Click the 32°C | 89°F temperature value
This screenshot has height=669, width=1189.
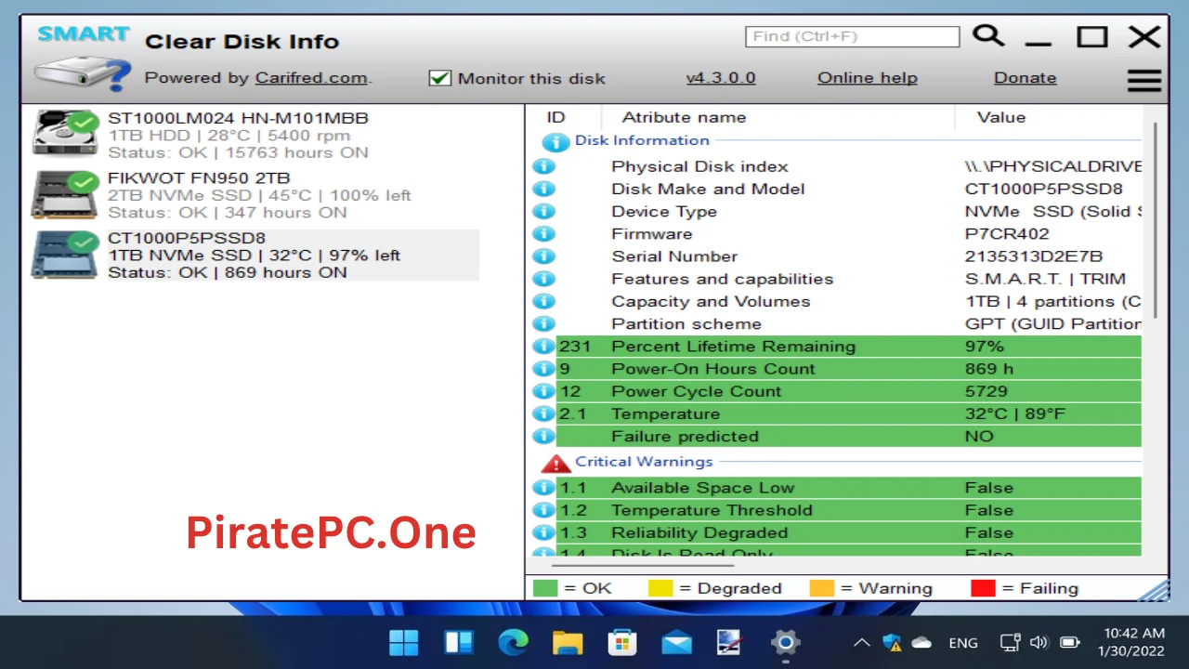point(1015,413)
